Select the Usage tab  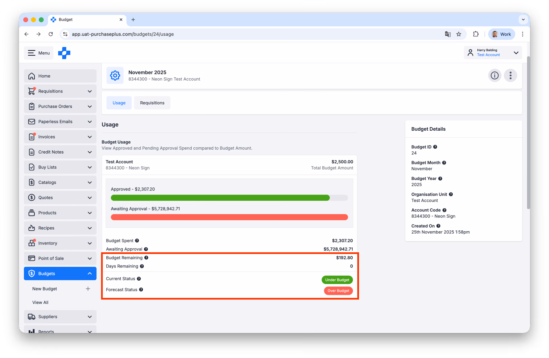click(119, 103)
